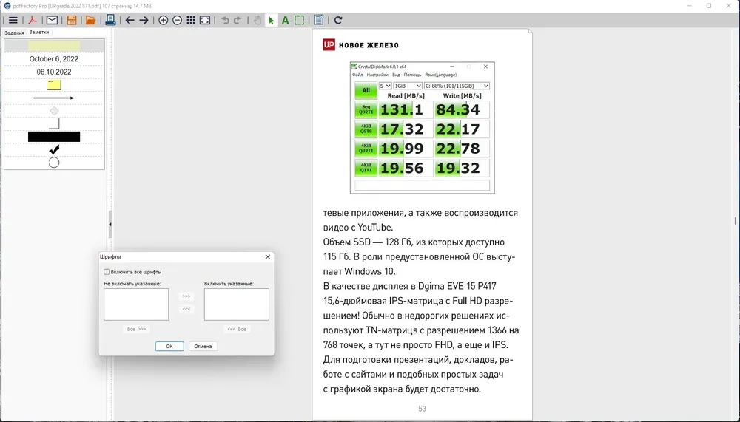
Task: Zoom in with the plus magnifier icon
Action: coord(164,20)
